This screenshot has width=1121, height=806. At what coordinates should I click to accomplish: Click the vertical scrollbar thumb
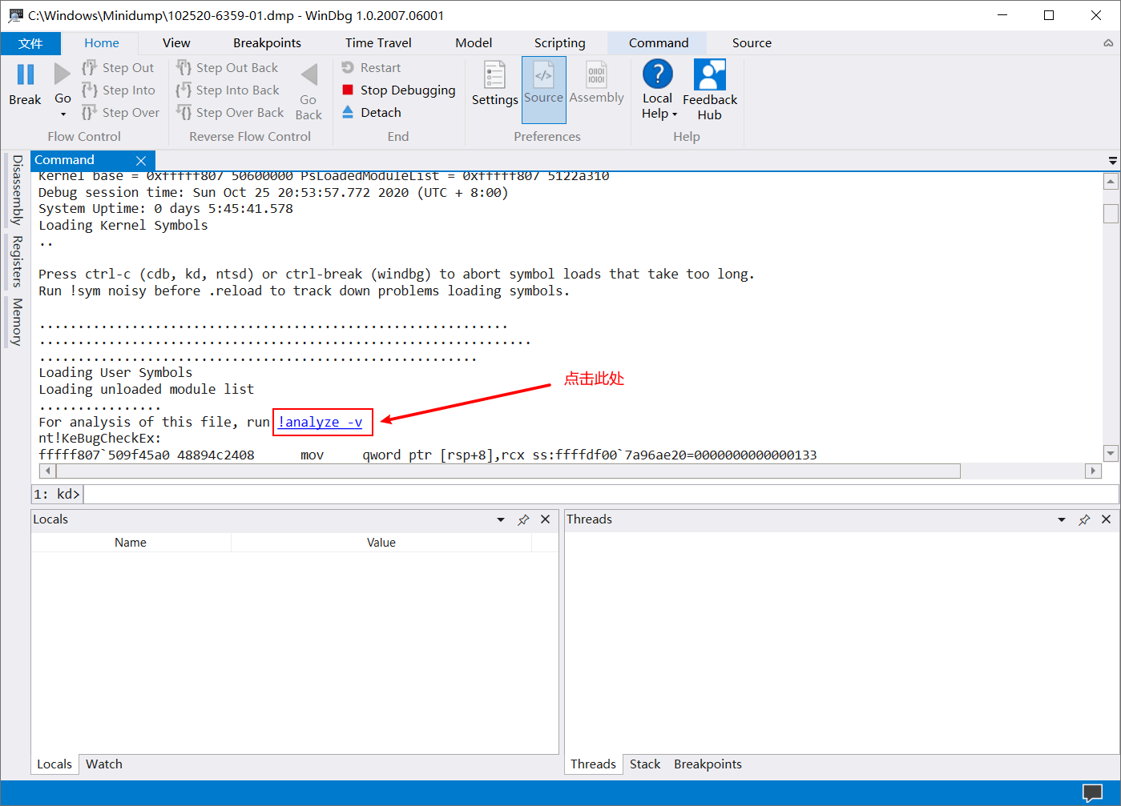tap(1111, 213)
